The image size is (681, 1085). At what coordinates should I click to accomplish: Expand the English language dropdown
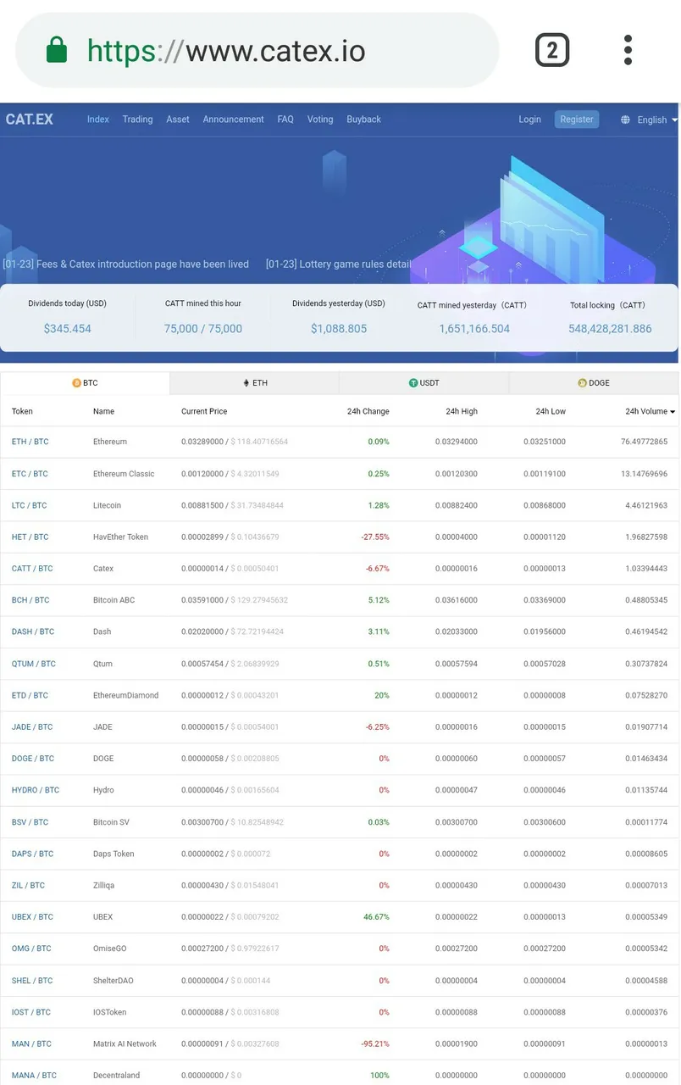[x=657, y=120]
